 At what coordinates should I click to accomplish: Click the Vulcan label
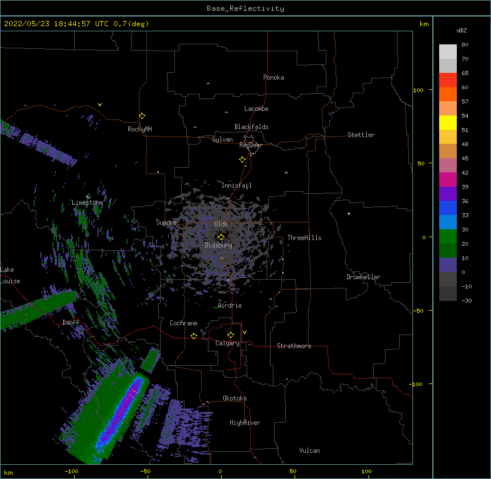click(x=309, y=451)
